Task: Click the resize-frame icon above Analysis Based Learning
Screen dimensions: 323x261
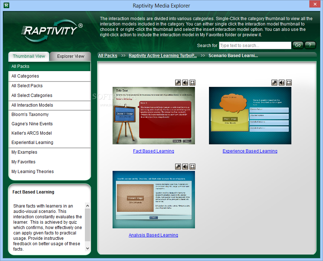Action: click(192, 166)
